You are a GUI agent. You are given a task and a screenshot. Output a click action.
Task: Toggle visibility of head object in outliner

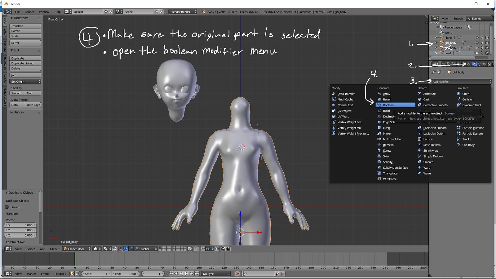pyautogui.click(x=477, y=53)
